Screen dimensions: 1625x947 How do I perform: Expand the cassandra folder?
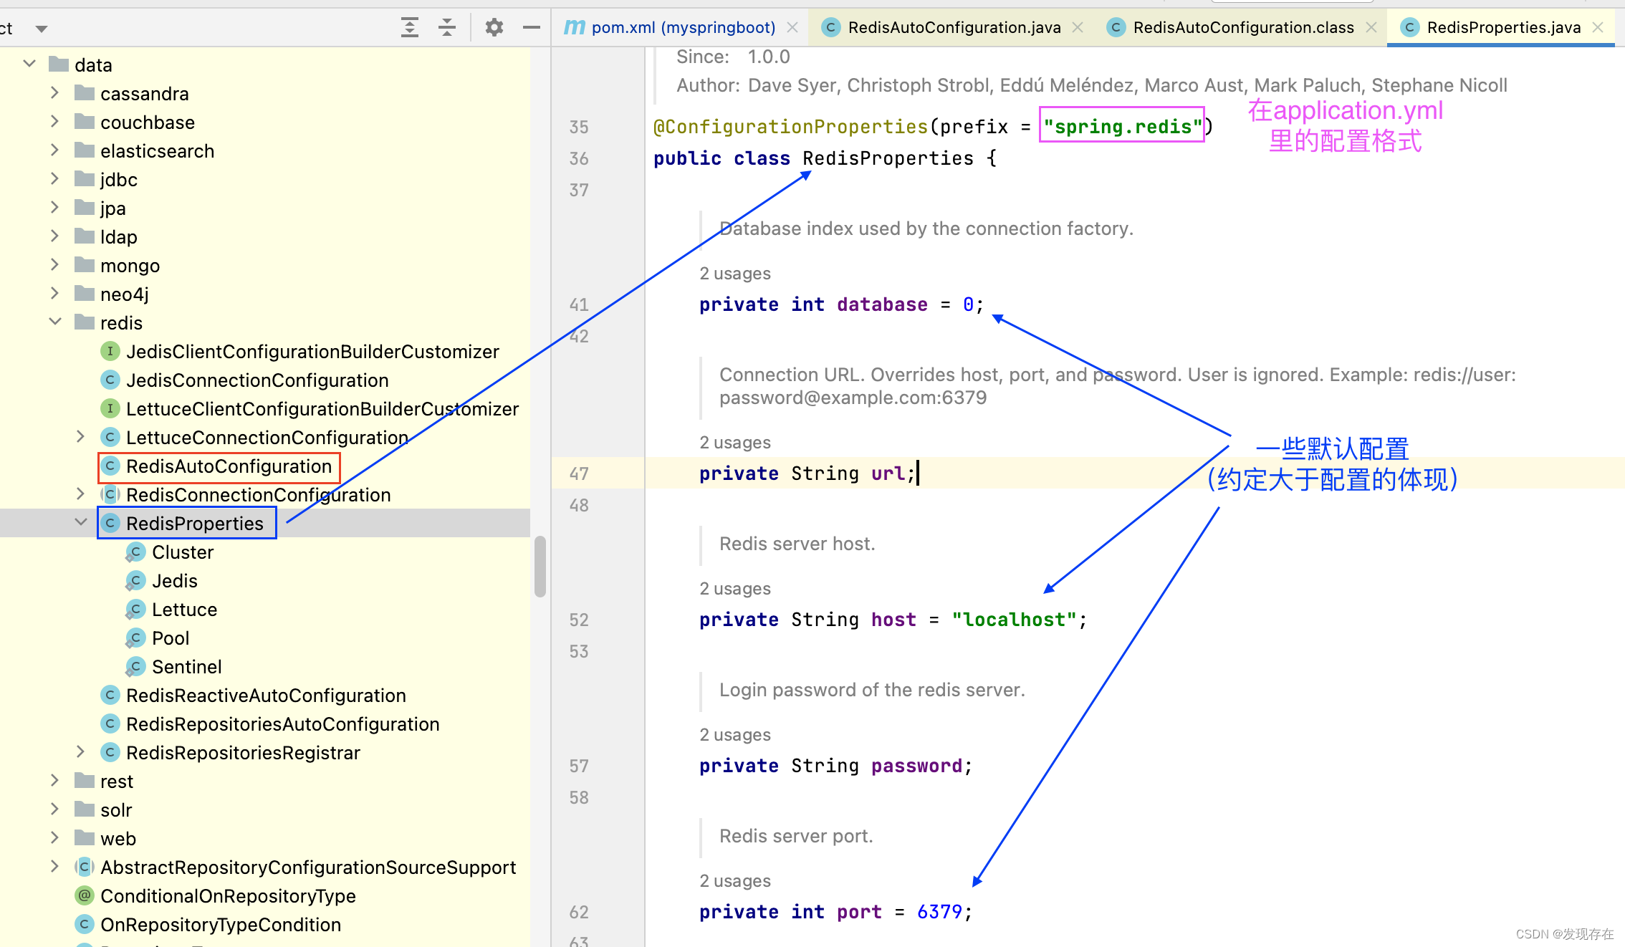(x=55, y=92)
